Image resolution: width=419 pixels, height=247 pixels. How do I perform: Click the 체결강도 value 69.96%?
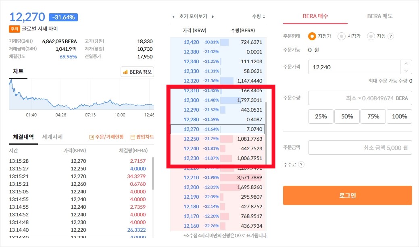point(68,56)
